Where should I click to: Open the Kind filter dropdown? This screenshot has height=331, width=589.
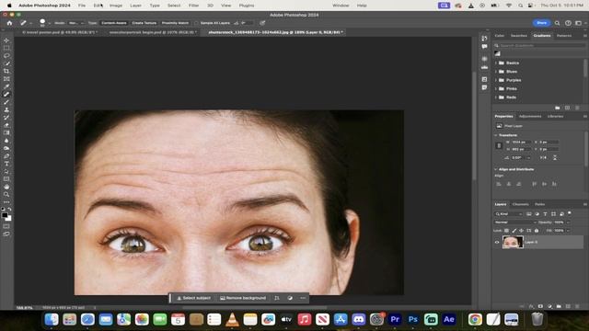[x=509, y=214]
